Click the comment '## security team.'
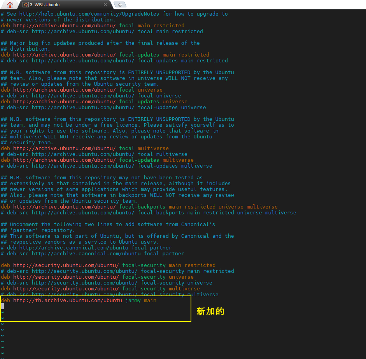 27,142
